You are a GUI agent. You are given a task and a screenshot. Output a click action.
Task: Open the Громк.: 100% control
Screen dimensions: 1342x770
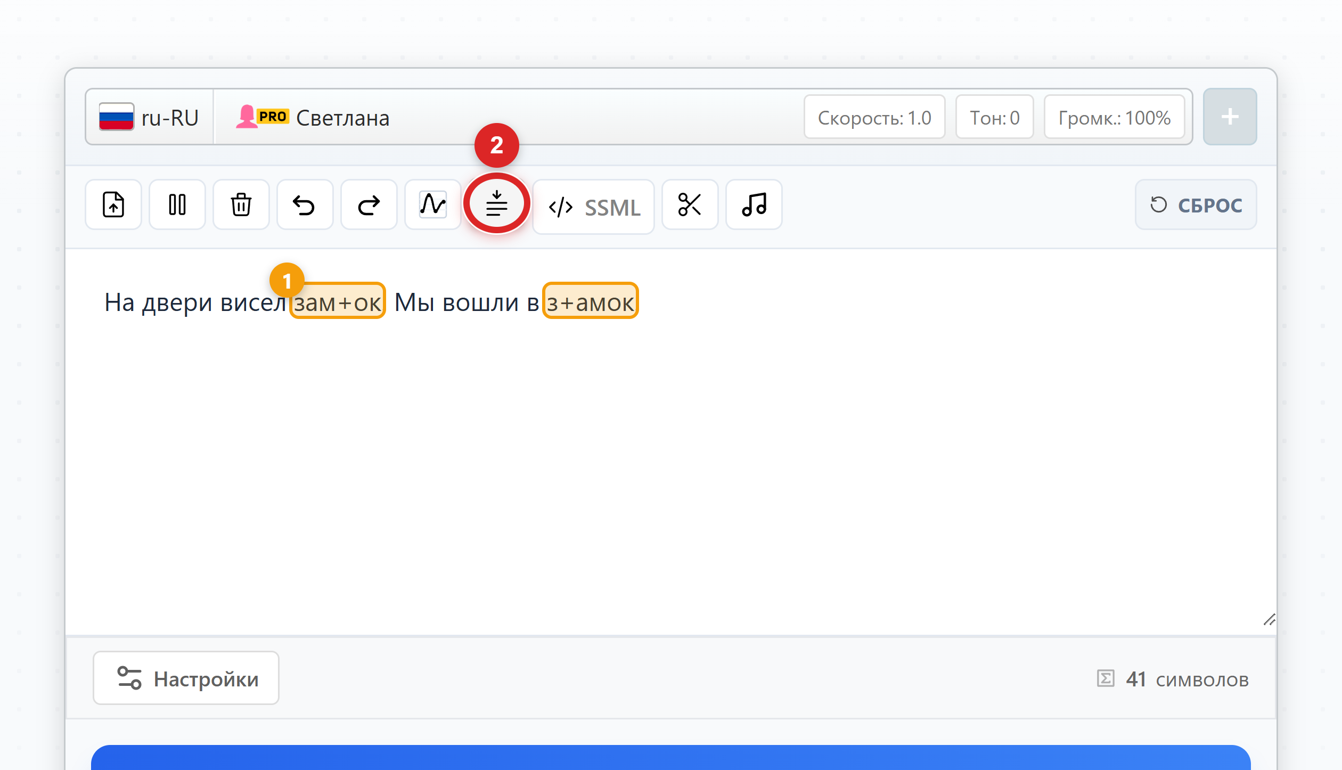(x=1115, y=117)
